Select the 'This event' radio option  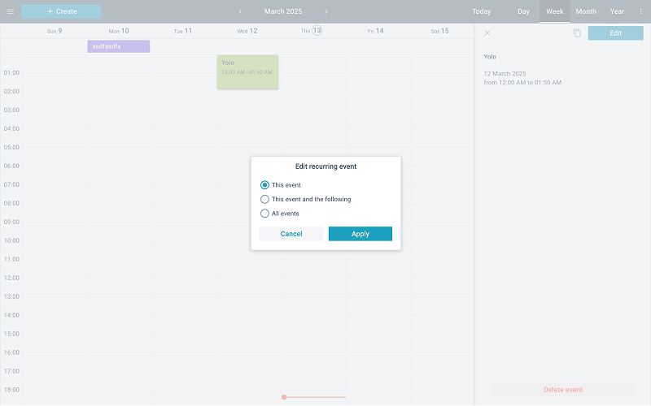click(x=264, y=185)
